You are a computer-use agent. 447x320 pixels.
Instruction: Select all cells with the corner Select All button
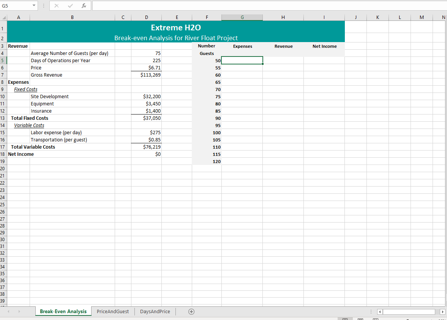[4, 17]
